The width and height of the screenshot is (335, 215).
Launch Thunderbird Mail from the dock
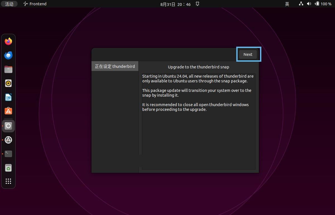(8, 55)
